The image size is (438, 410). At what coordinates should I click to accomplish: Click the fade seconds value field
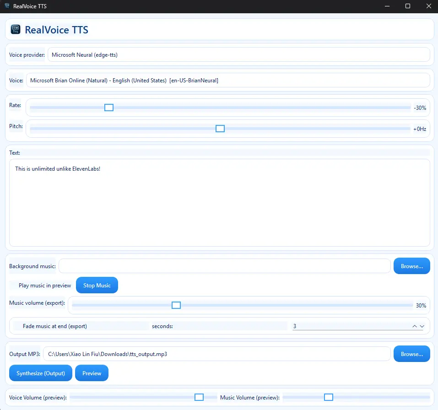click(x=351, y=326)
